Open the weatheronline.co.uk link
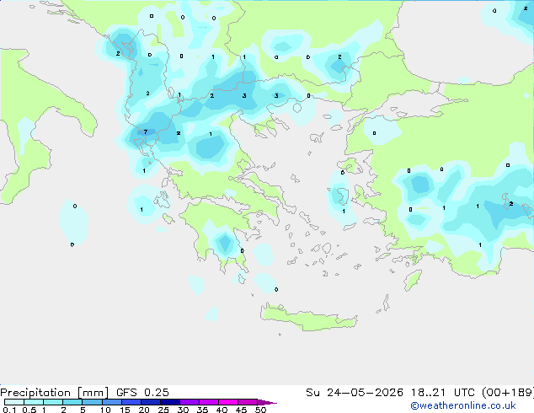Image resolution: width=534 pixels, height=413 pixels. [463, 405]
